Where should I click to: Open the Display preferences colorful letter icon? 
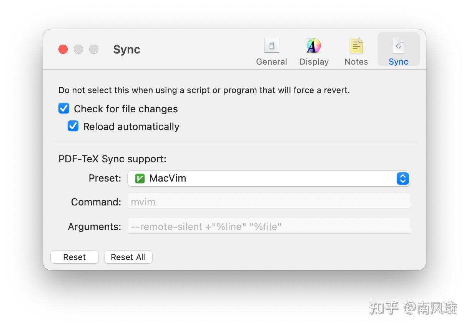point(314,46)
